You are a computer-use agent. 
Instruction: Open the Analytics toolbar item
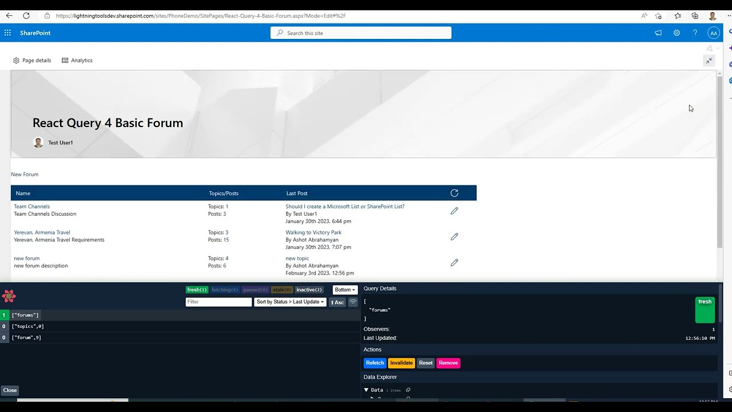[x=77, y=60]
